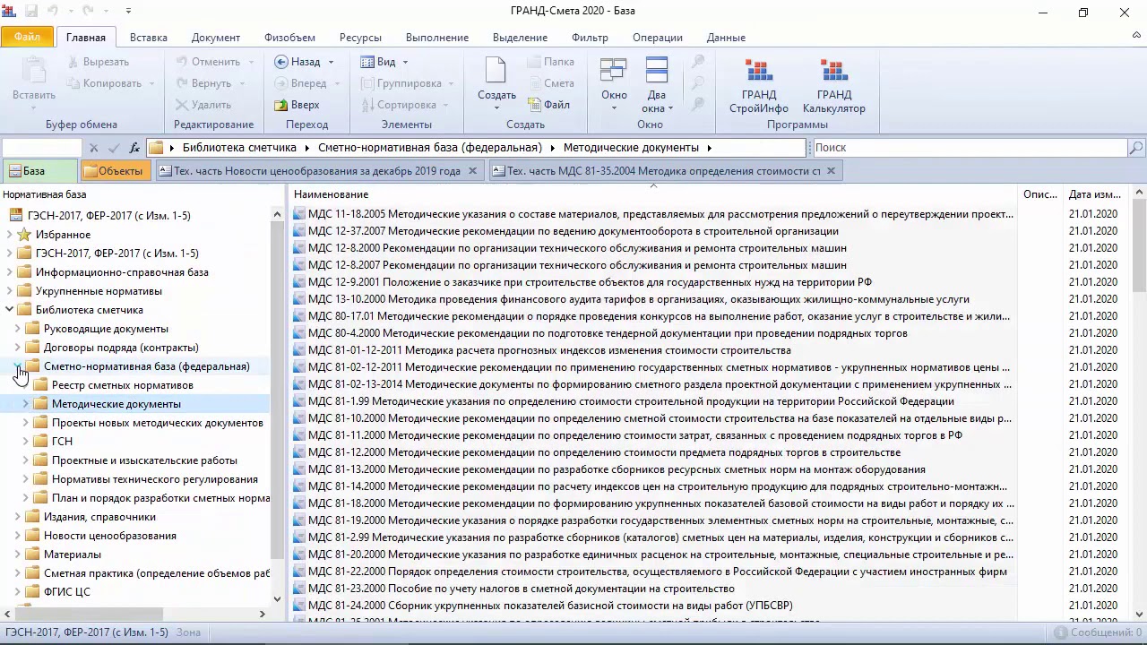Expand the Договоры подряда (контракты) node
The height and width of the screenshot is (645, 1147).
point(17,348)
